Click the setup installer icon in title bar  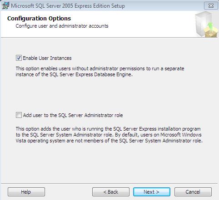click(5, 5)
